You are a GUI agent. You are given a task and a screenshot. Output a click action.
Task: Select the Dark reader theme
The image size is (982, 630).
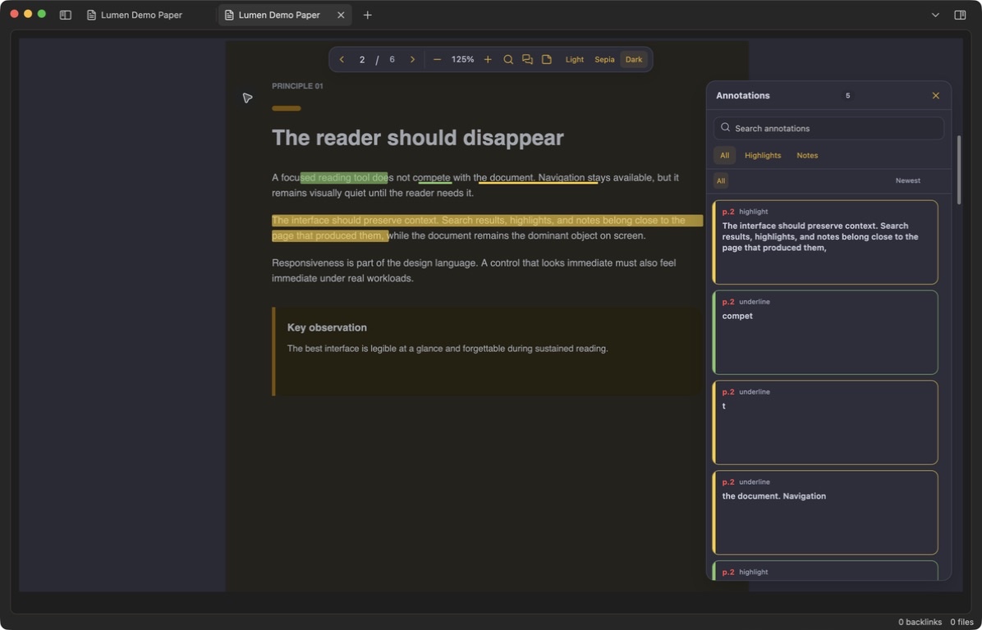tap(634, 59)
